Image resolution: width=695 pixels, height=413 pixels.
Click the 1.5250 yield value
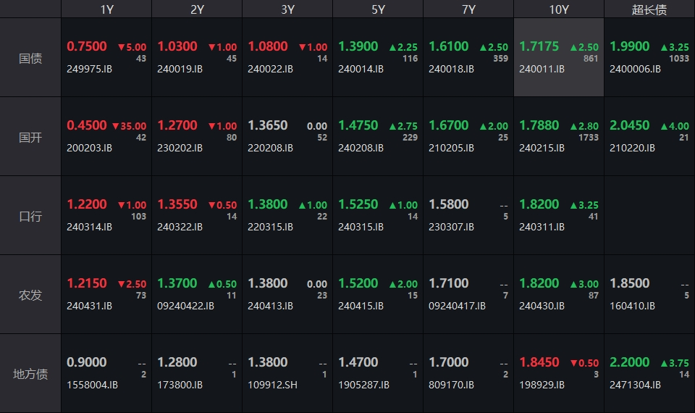tap(358, 204)
